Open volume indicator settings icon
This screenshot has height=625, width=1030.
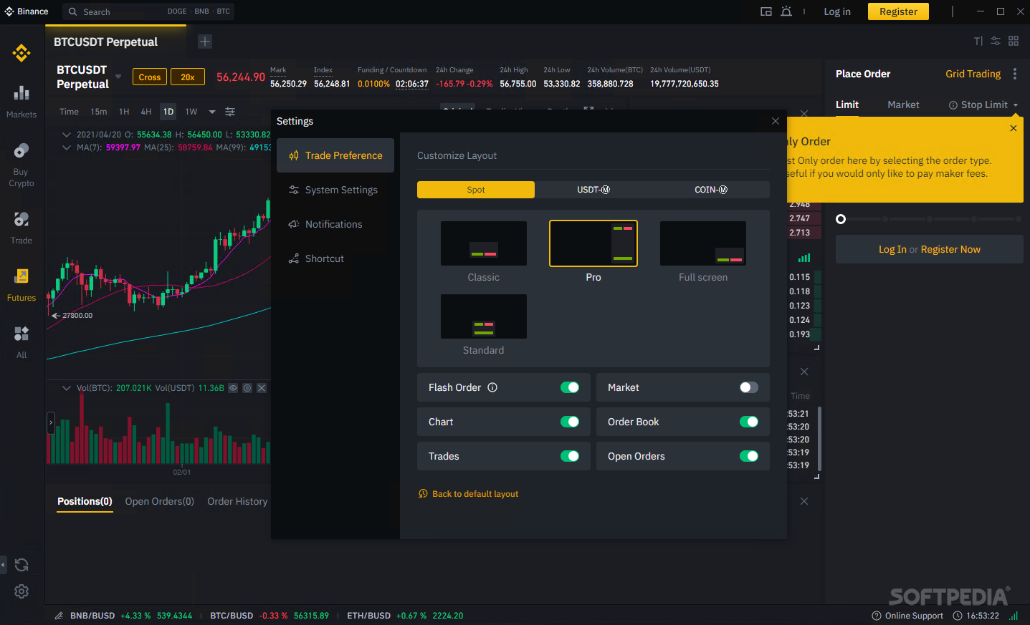[x=247, y=388]
